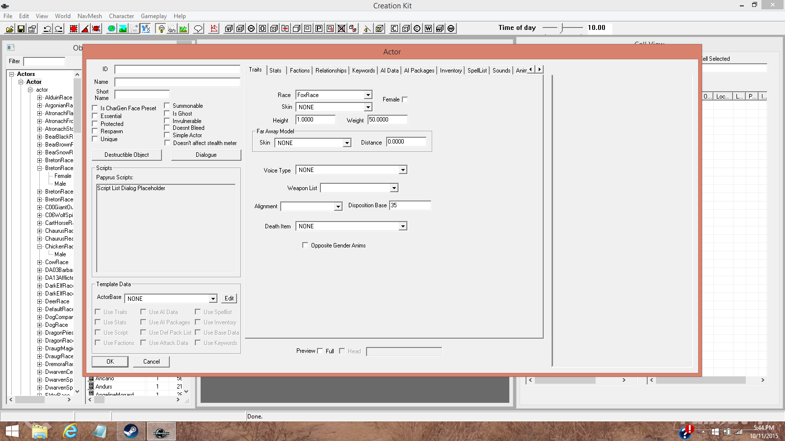
Task: Click the boxed letter C toolbar icon
Action: [x=395, y=28]
